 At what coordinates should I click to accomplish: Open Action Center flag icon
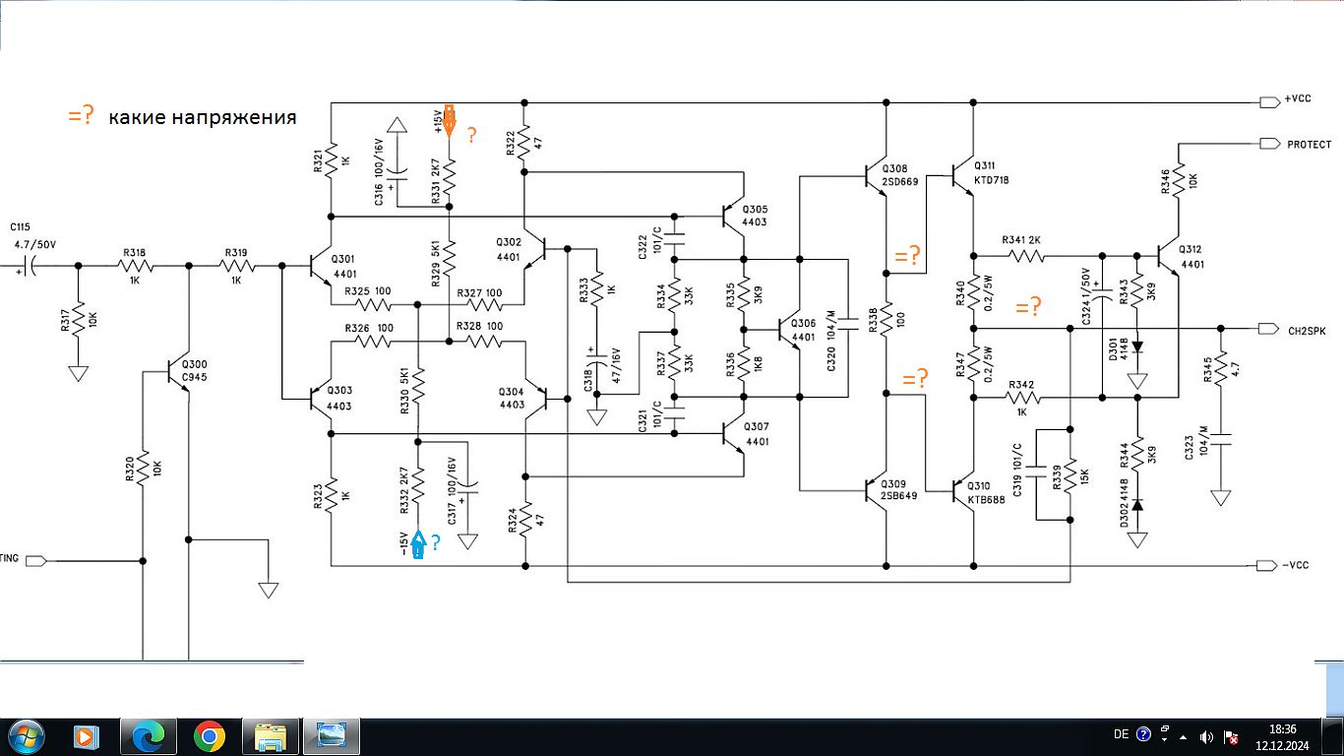click(x=1231, y=735)
